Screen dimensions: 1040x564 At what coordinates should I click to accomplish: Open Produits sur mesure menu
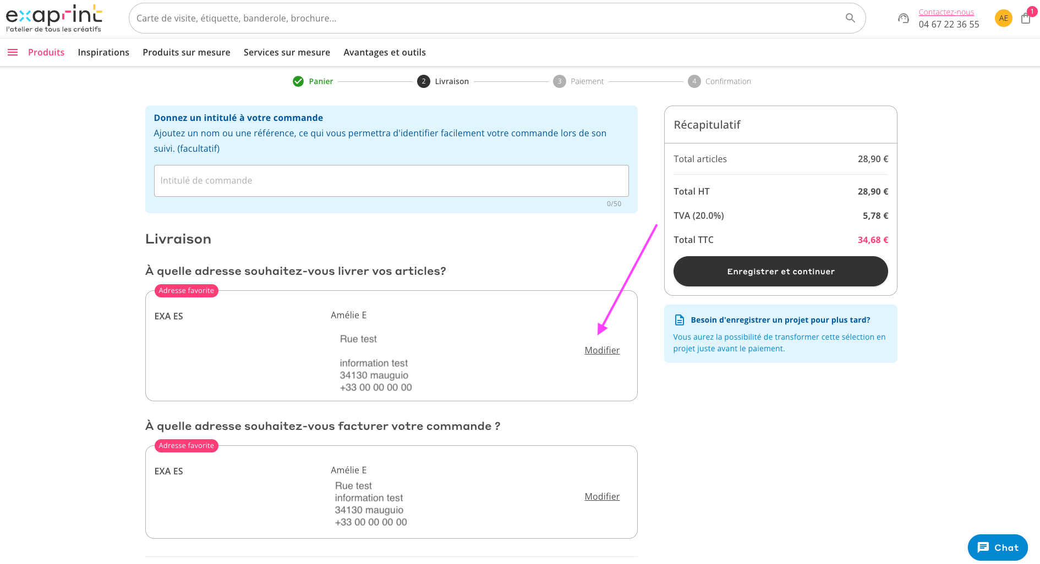187,52
